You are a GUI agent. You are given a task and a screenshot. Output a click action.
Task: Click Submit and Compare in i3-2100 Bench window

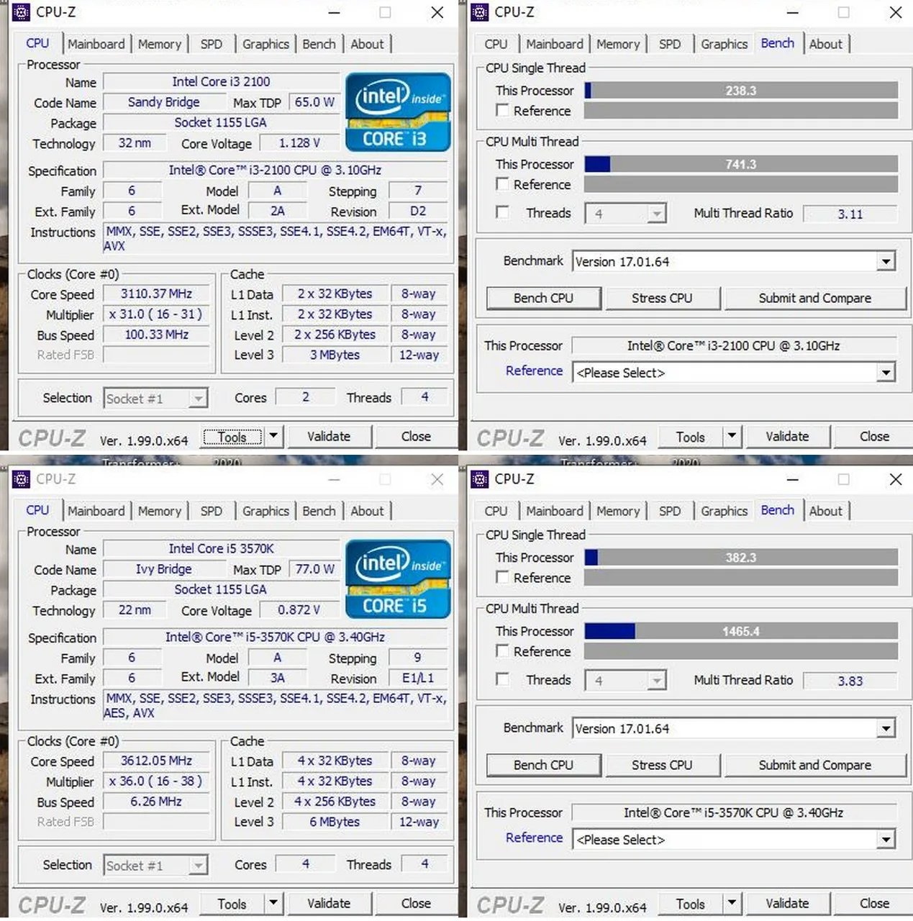[814, 298]
